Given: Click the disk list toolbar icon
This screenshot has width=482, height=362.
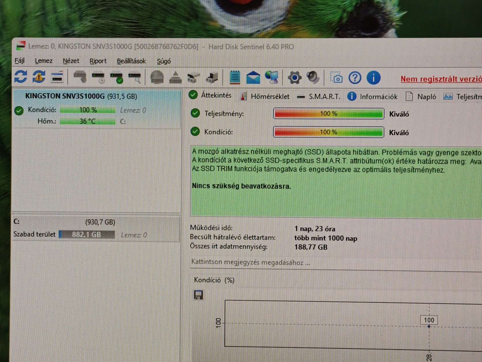Looking at the screenshot, I should point(57,77).
